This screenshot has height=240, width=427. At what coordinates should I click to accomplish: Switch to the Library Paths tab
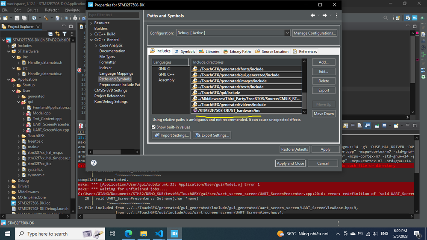coord(238,51)
